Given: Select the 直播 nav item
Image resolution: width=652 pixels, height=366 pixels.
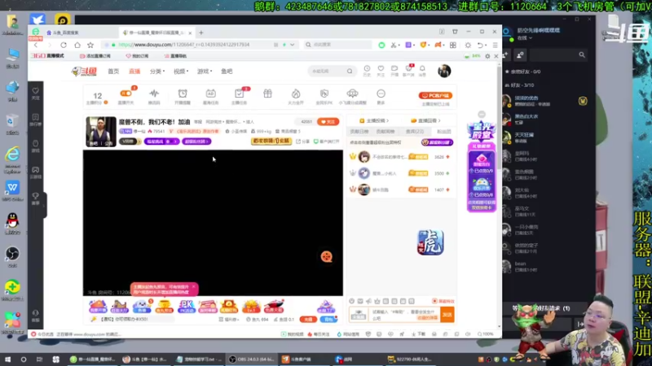Looking at the screenshot, I should 134,72.
